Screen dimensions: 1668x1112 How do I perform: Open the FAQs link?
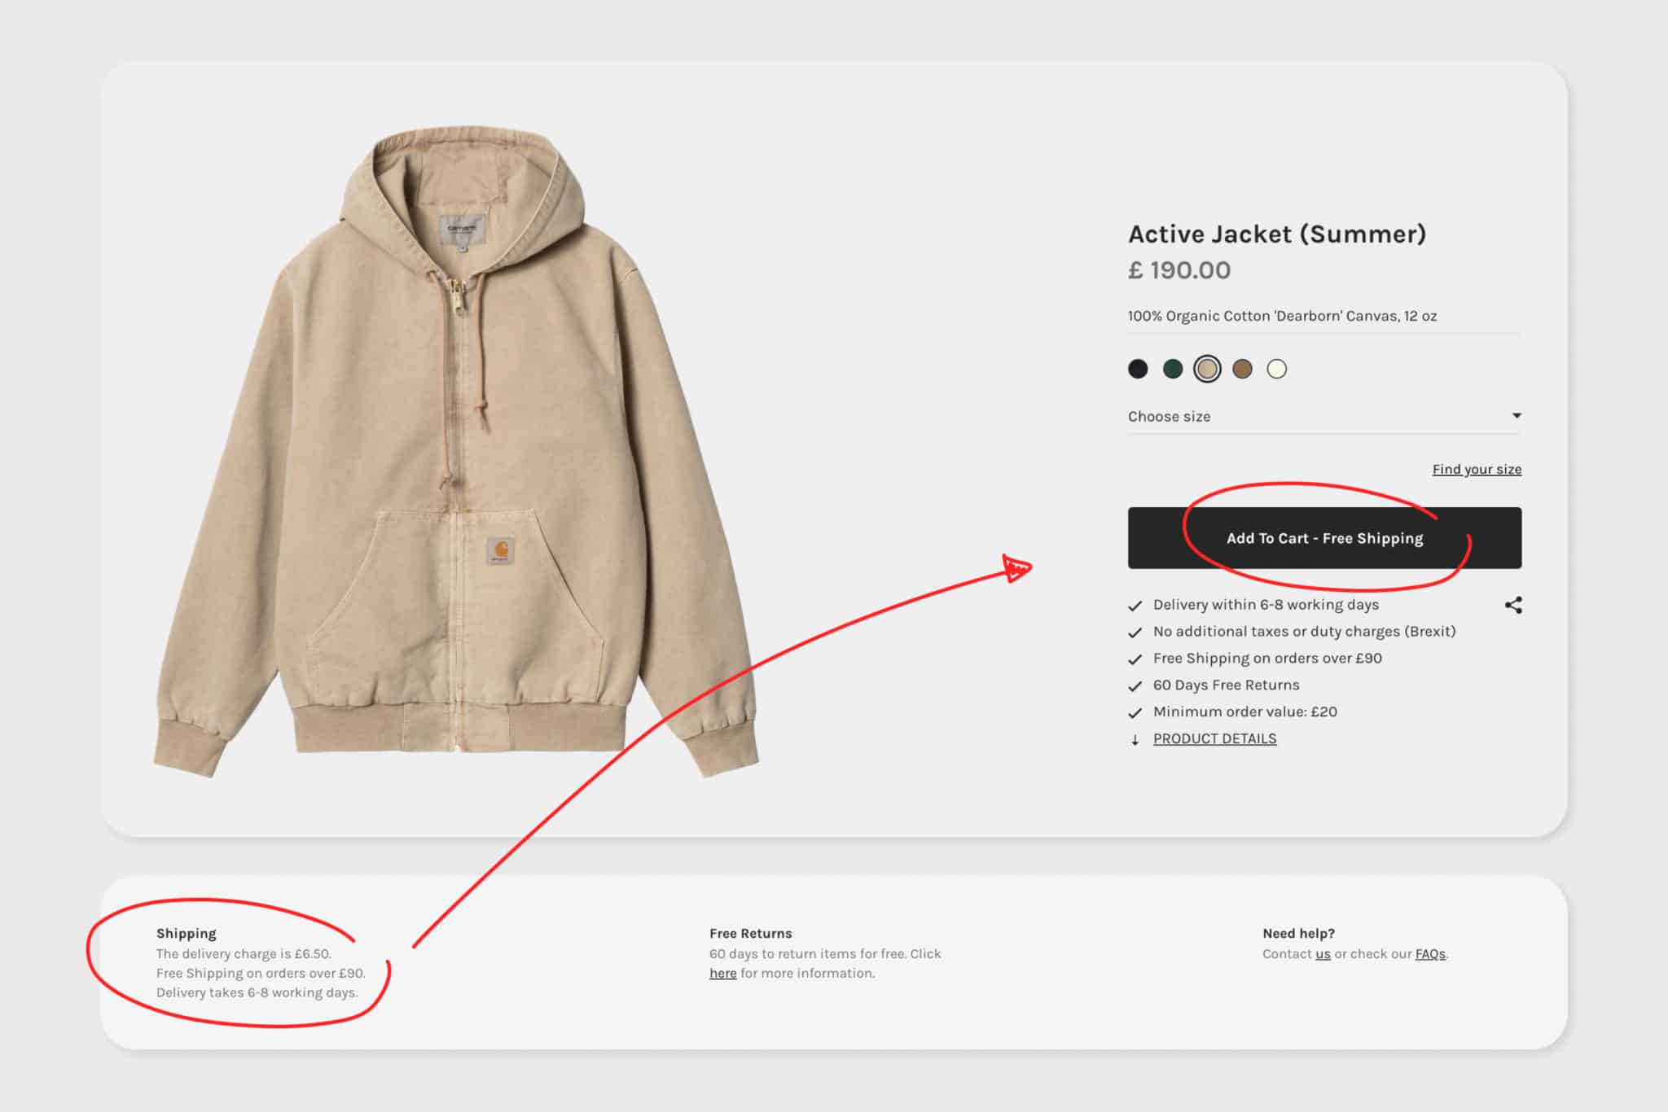[1430, 953]
